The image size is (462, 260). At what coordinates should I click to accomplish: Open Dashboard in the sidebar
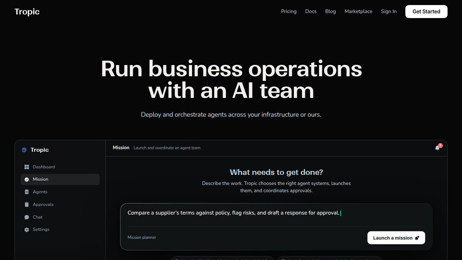60,167
